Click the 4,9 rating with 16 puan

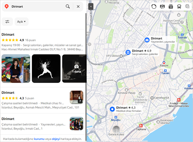(x=18, y=40)
